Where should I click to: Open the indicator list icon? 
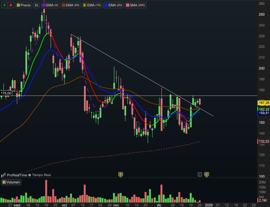[x=37, y=5]
